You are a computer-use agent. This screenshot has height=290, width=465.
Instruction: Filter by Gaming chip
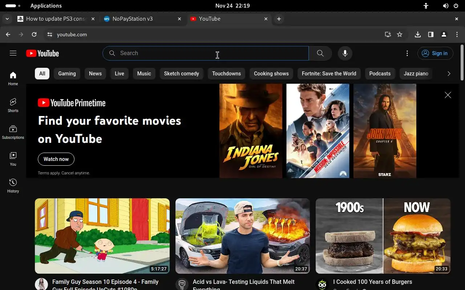point(67,74)
